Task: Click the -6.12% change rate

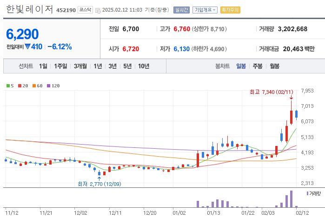Action: pyautogui.click(x=60, y=46)
